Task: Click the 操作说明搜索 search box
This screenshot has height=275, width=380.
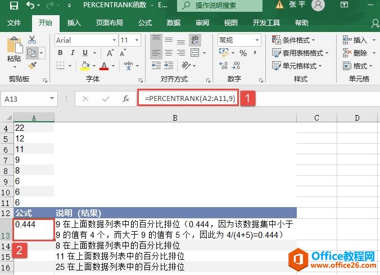Action: 220,5
